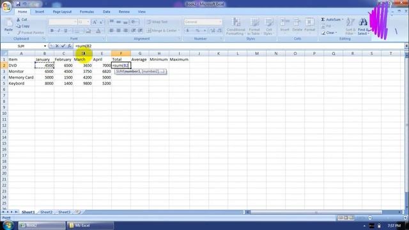Open Find & Select binoculars menu
This screenshot has width=409, height=230.
pos(363,26)
